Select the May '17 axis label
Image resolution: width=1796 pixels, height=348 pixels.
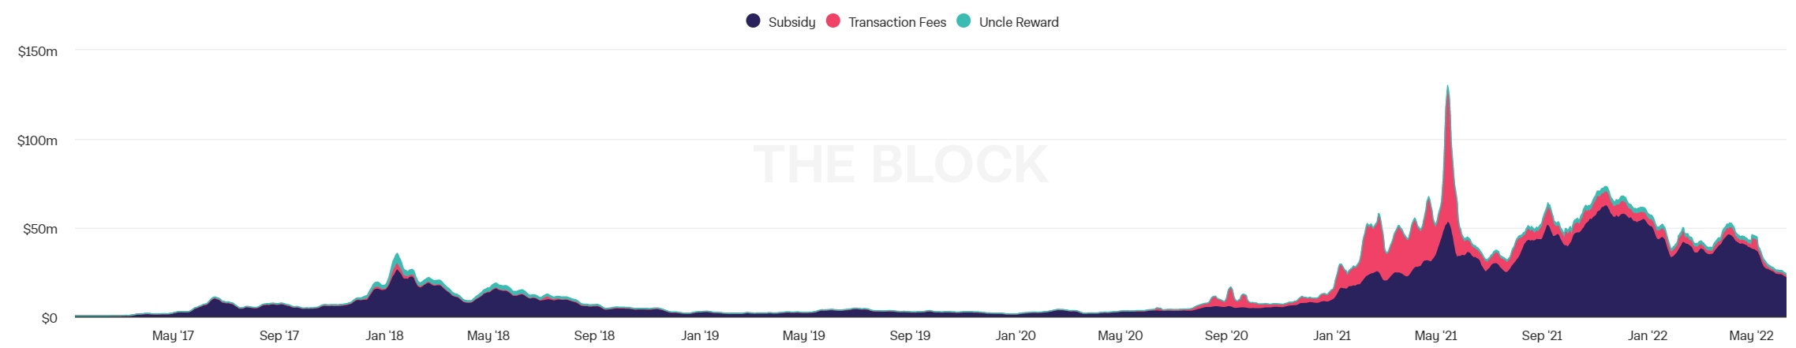[x=173, y=335]
